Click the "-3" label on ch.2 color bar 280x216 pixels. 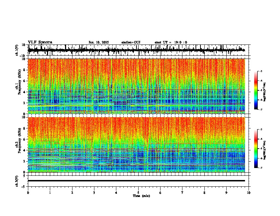[x=261, y=130]
